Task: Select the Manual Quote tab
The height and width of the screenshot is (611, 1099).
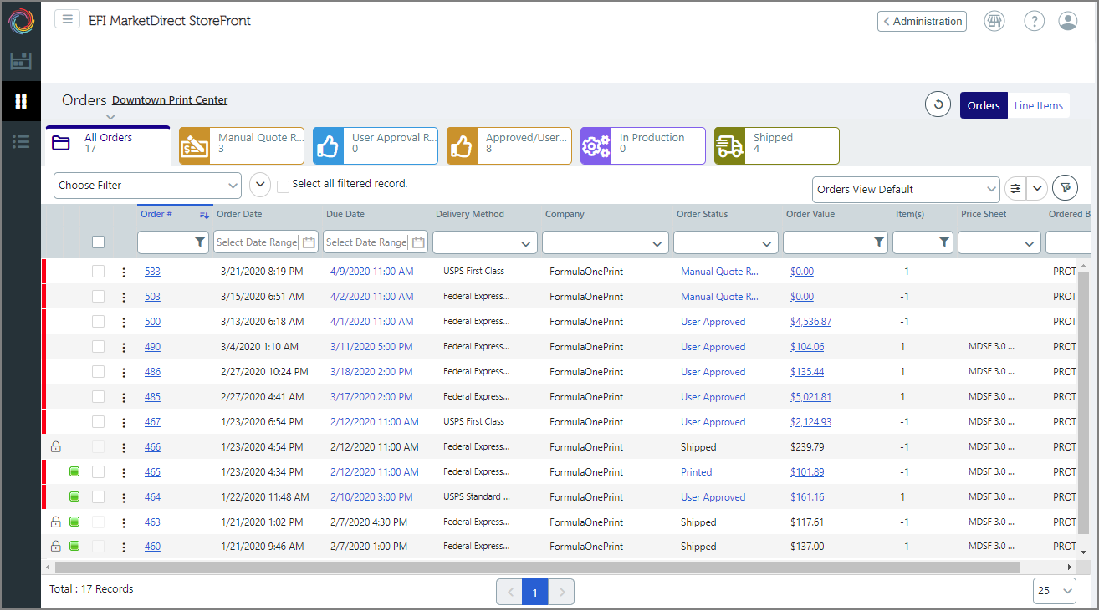Action: click(241, 145)
